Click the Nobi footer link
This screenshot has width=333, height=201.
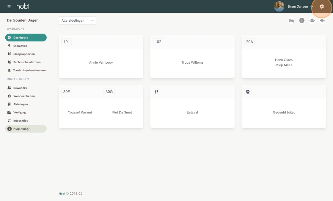tap(62, 194)
